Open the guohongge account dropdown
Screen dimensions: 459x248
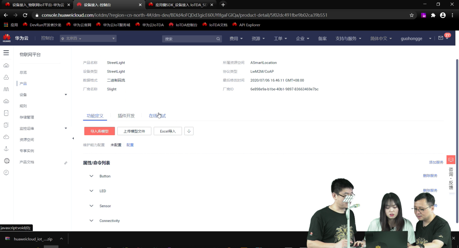(416, 39)
